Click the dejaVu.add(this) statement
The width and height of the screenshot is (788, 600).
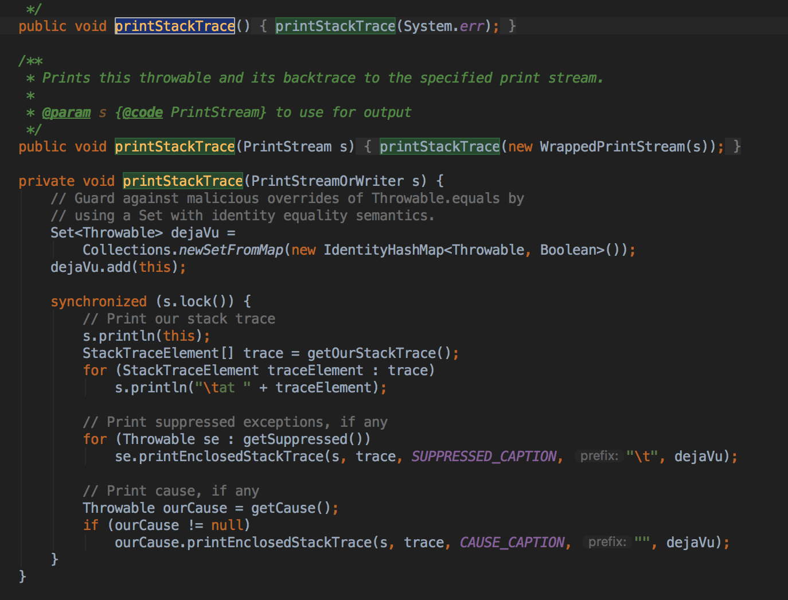point(118,267)
